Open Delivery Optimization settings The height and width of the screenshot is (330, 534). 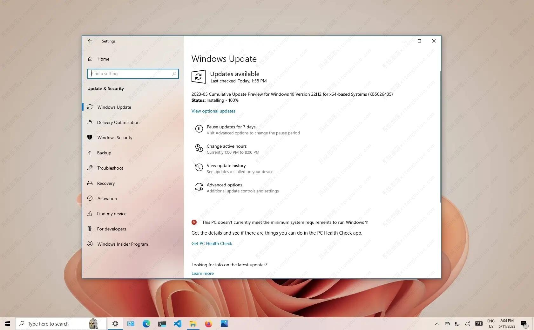coord(118,122)
